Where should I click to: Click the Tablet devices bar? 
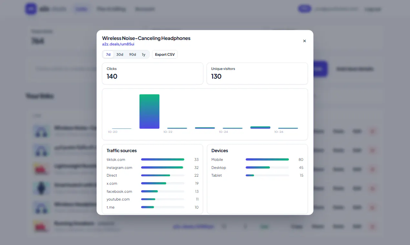(267, 175)
